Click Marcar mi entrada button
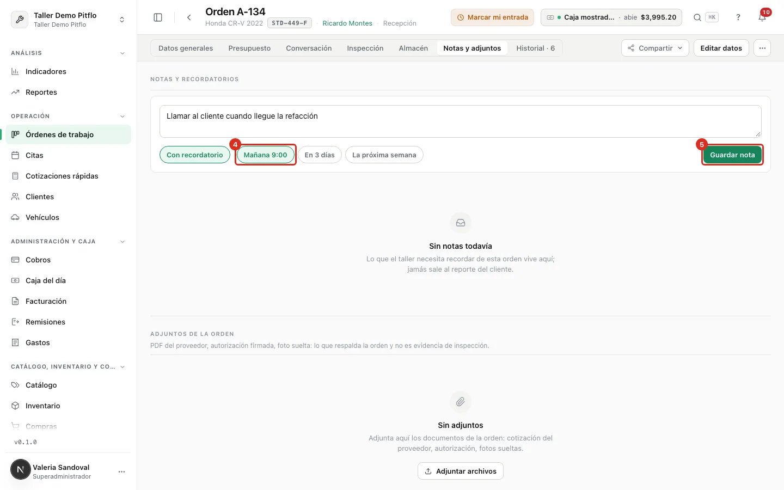This screenshot has height=490, width=784. [x=492, y=17]
